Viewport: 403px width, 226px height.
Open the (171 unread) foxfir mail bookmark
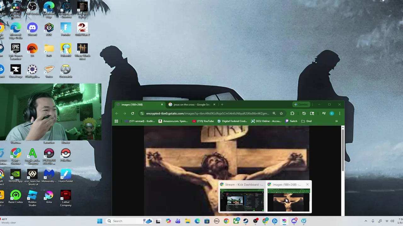coord(140,121)
